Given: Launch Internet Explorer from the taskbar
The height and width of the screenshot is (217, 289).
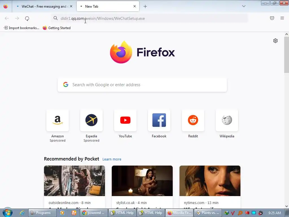Looking at the screenshot, I should 22,213.
